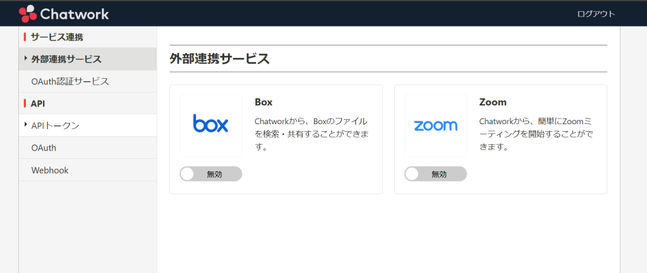This screenshot has width=647, height=273.
Task: Click the arrow beside APIトークン
Action: tap(25, 125)
